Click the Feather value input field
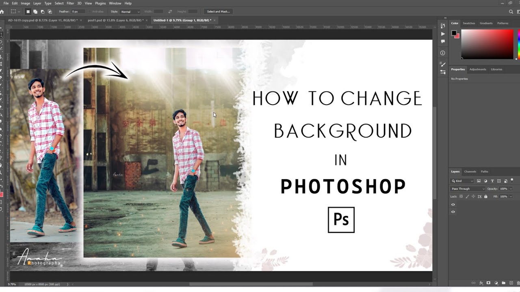This screenshot has width=520, height=292. (78, 12)
